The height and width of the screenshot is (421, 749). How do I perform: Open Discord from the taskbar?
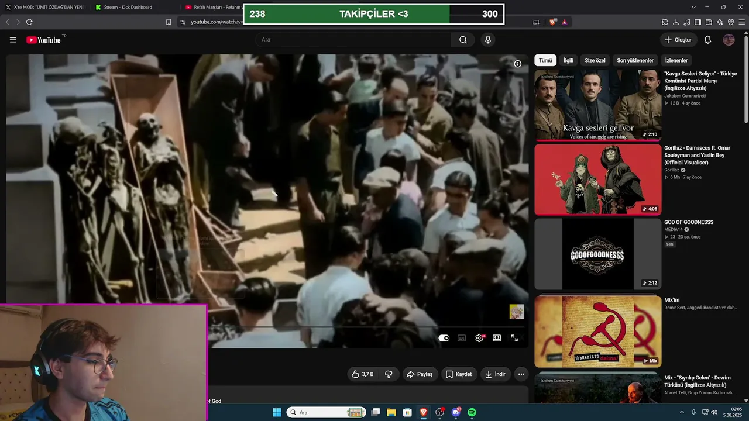456,412
